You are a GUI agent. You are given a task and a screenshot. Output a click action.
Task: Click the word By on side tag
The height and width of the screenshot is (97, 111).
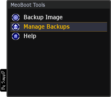pos(3,87)
